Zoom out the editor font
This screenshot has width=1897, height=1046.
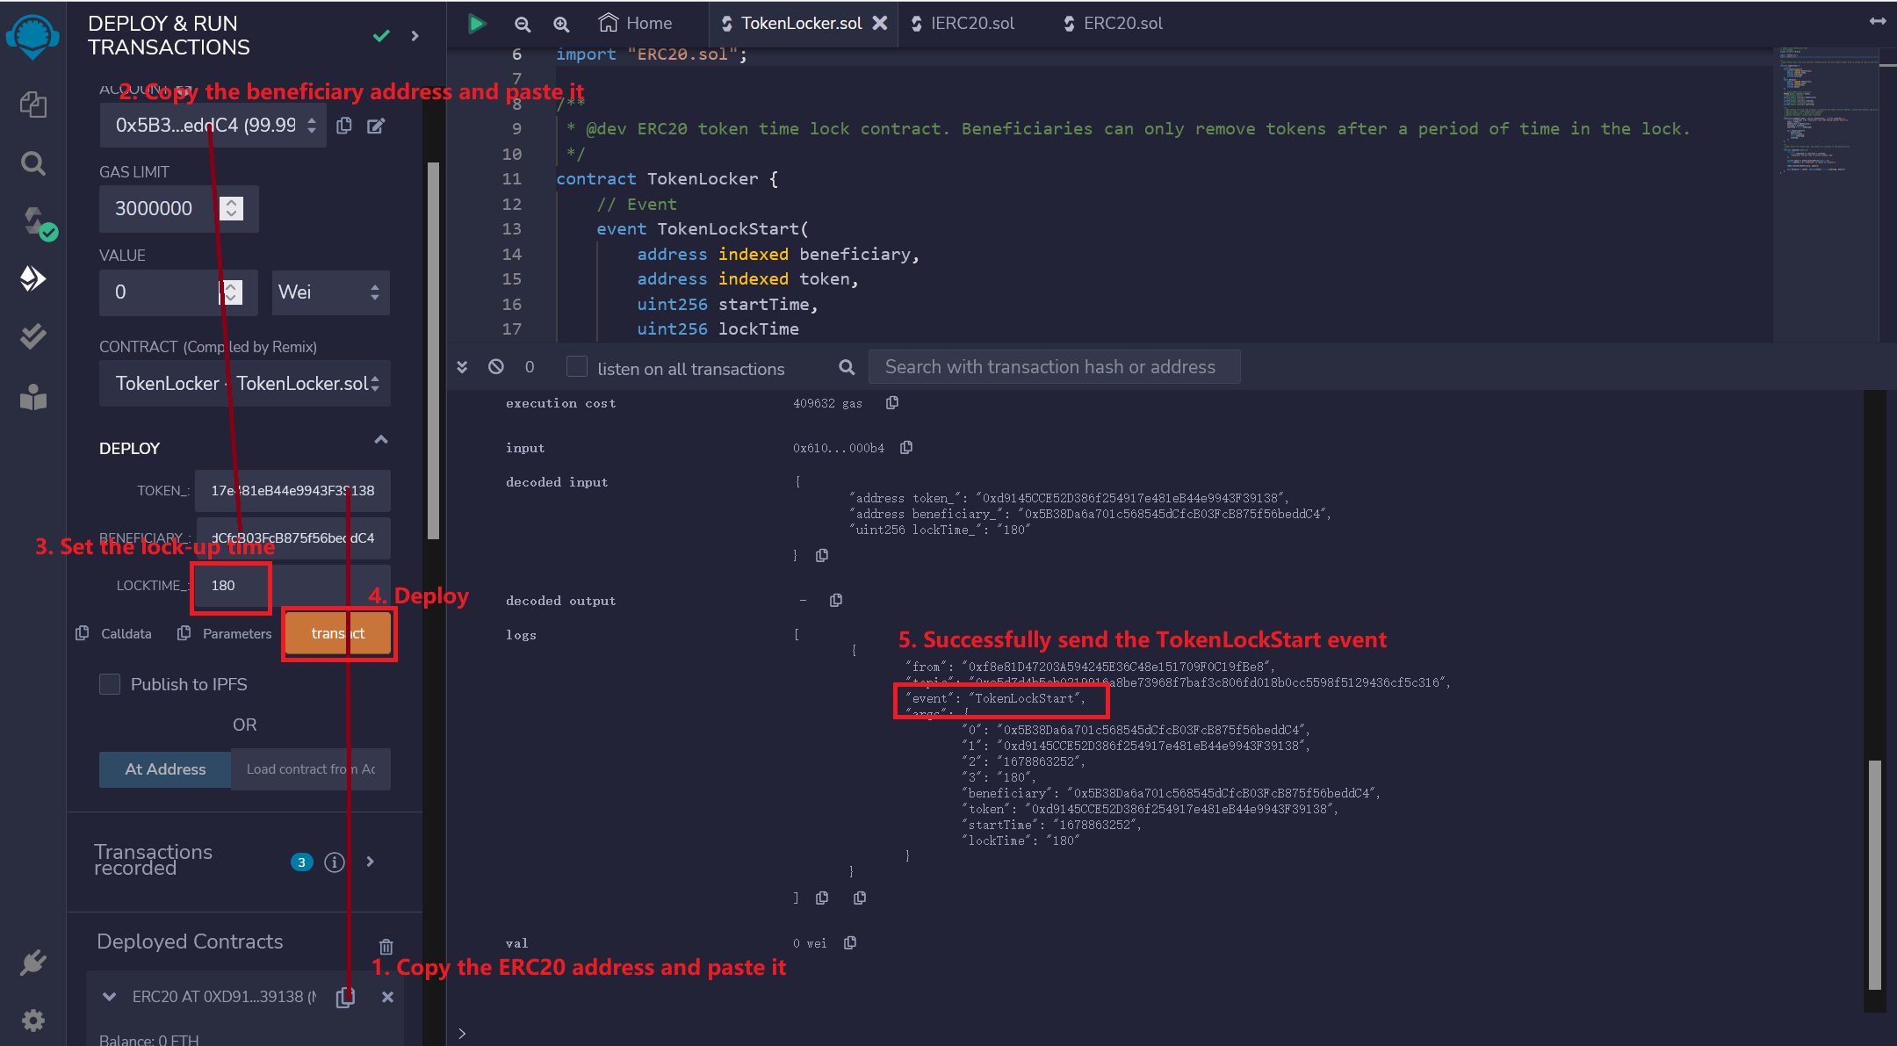coord(523,25)
